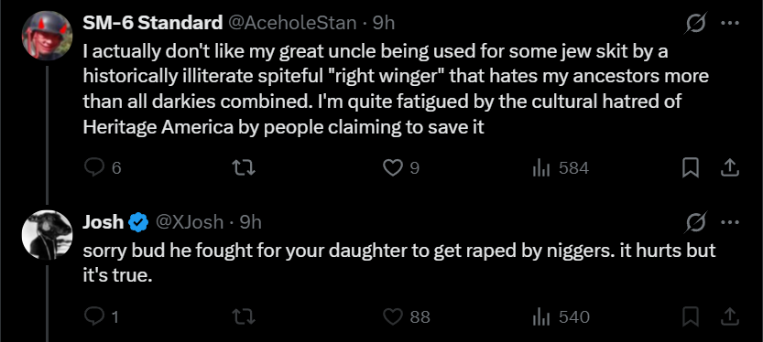Share the SM-6 Standard post
763x342 pixels.
tap(729, 168)
